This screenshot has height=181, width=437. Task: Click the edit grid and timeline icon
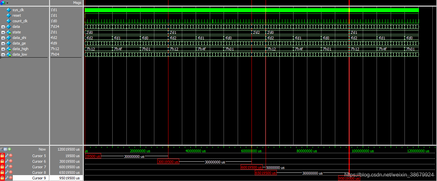[x=5, y=149]
